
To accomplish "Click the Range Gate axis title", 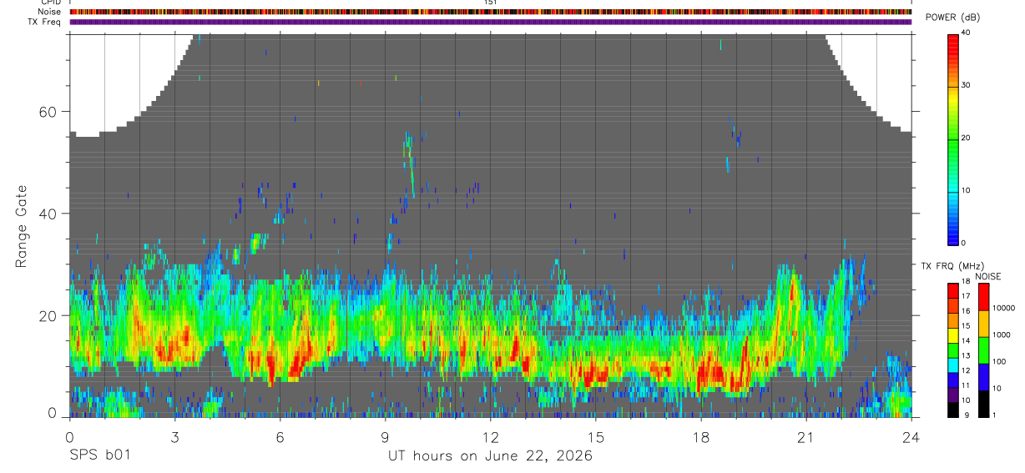I will click(x=21, y=225).
